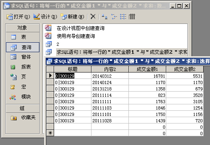
Task: Select 窗体 (Forms) in objects pane
Action: tap(23, 57)
